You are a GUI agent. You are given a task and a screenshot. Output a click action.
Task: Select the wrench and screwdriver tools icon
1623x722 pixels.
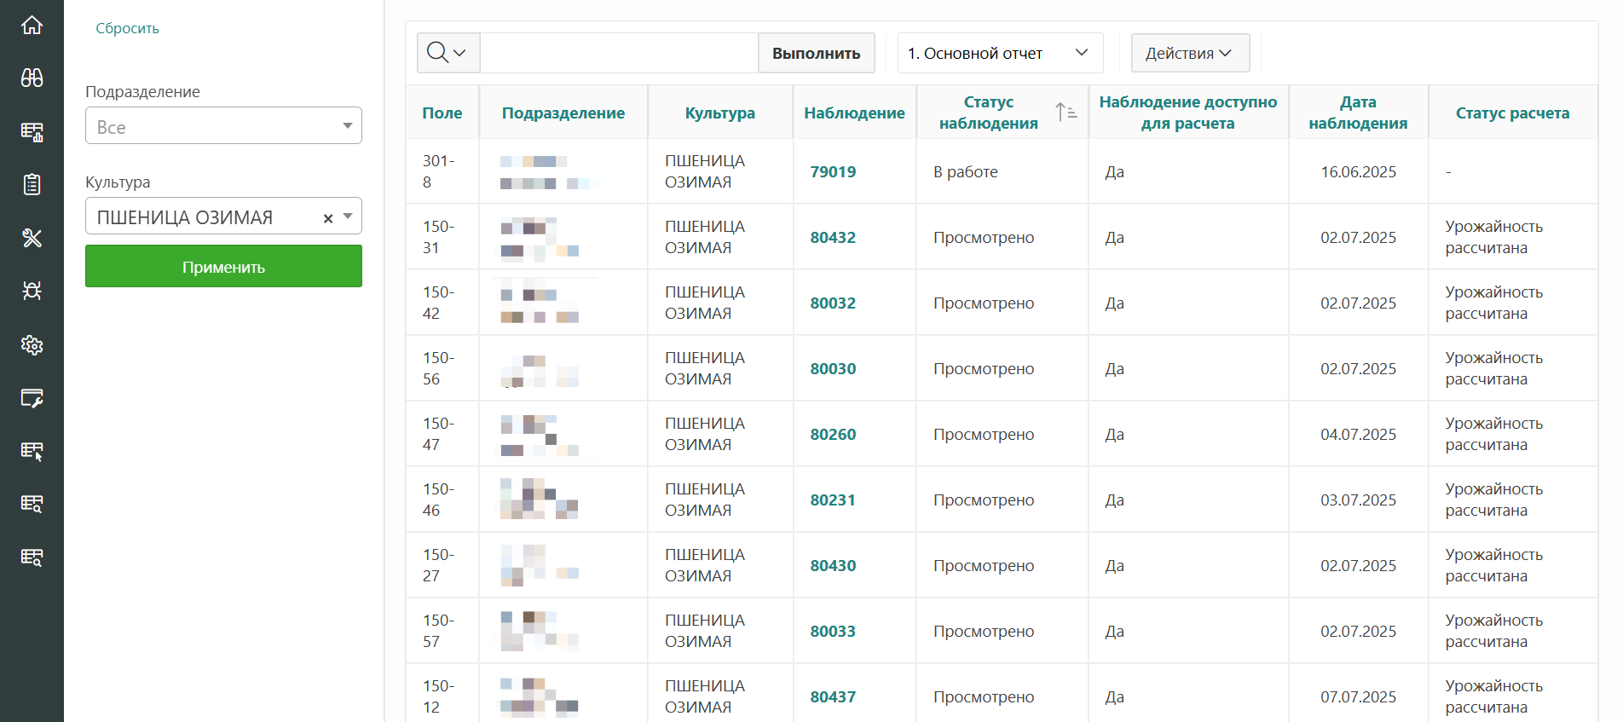tap(32, 238)
